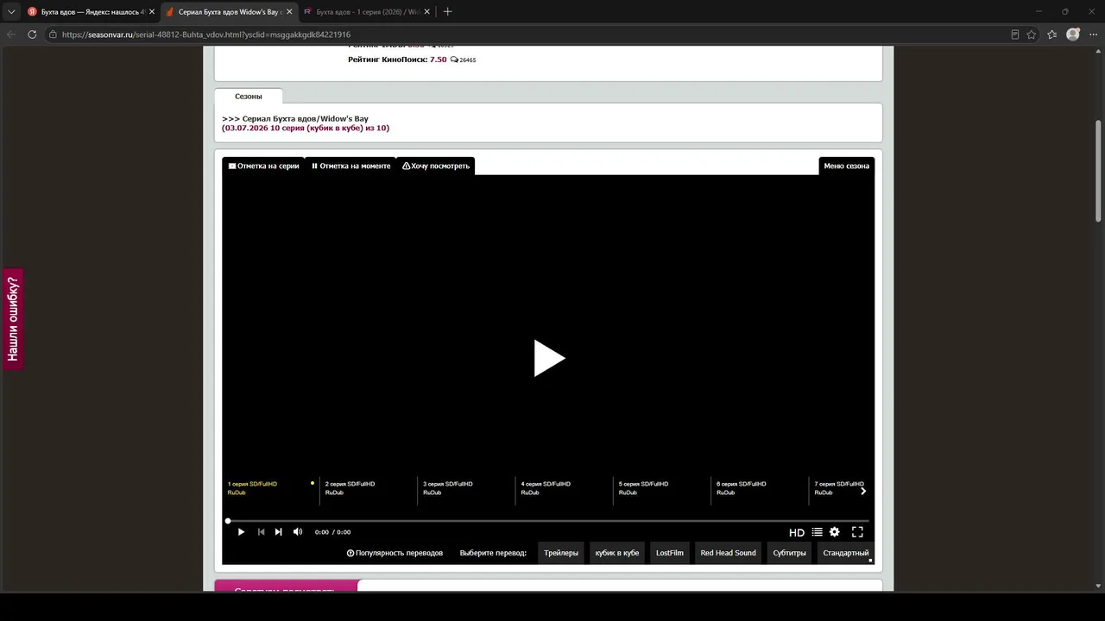Open Меню сезона

click(846, 166)
